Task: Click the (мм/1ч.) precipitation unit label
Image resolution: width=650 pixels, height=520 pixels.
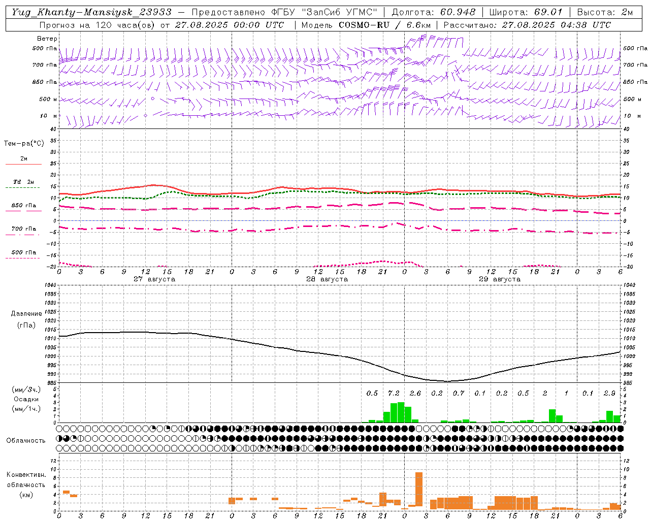Action: tap(26, 409)
